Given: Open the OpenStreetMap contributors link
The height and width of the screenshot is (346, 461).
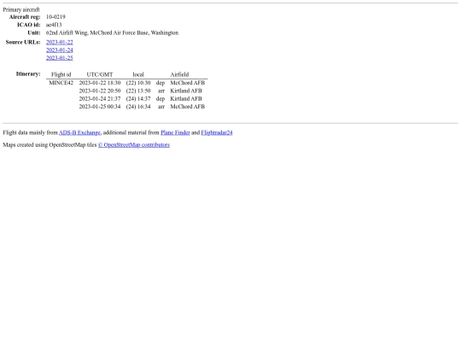Looking at the screenshot, I should point(134,144).
